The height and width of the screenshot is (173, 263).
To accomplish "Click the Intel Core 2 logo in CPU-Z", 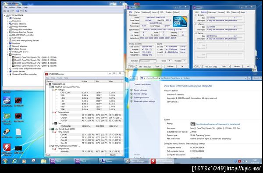I will click(180, 22).
